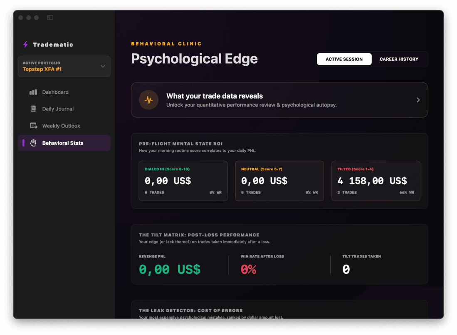Toggle the sidebar panel icon
The width and height of the screenshot is (457, 335).
click(x=50, y=17)
